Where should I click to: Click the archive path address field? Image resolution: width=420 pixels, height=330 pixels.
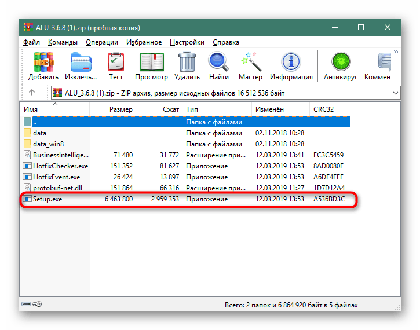tap(226, 93)
